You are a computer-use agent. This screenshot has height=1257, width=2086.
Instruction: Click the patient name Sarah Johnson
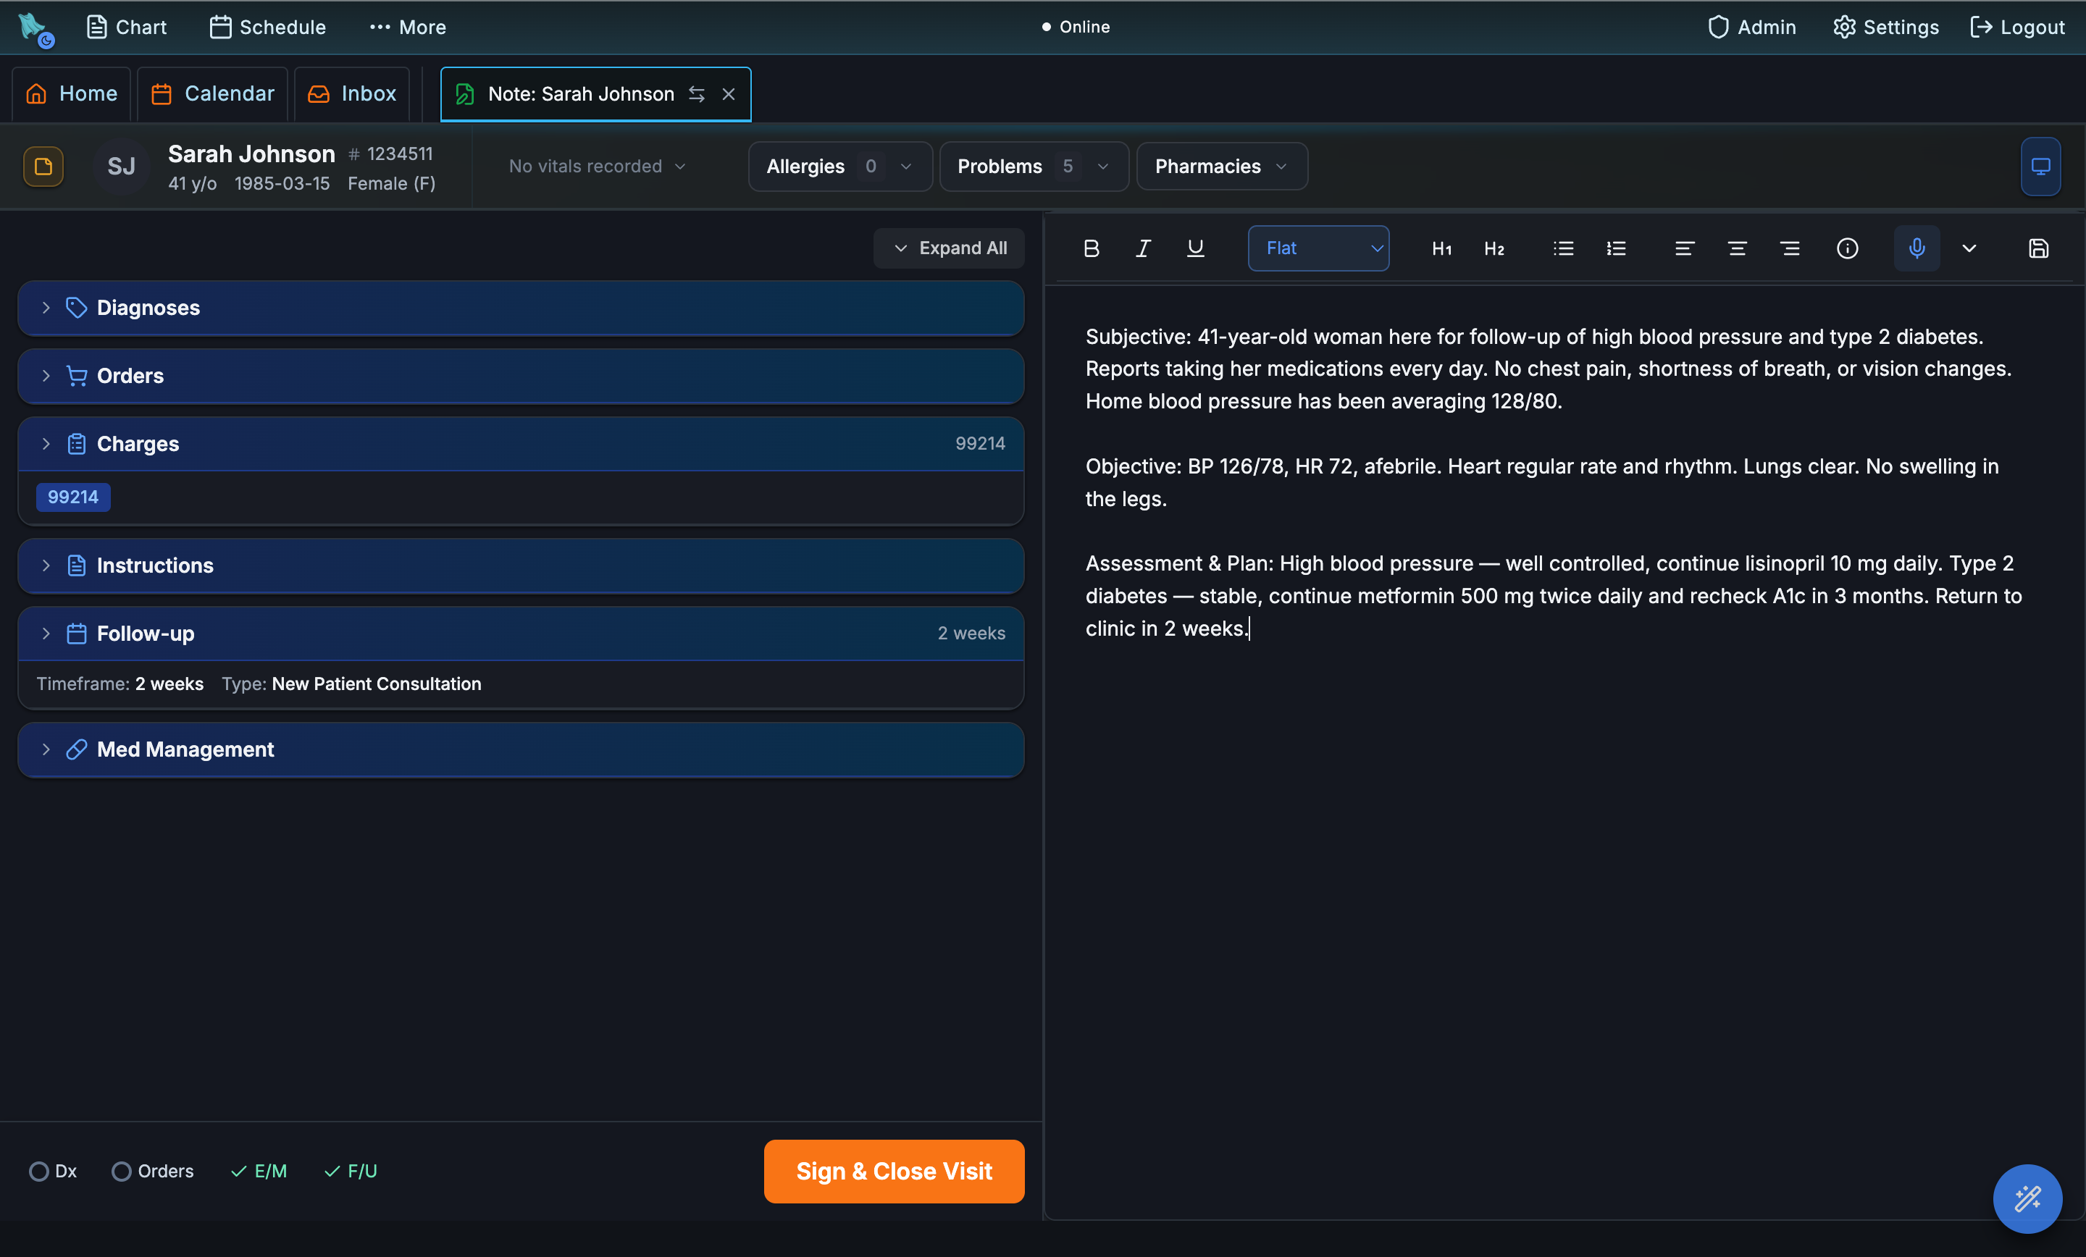click(251, 154)
